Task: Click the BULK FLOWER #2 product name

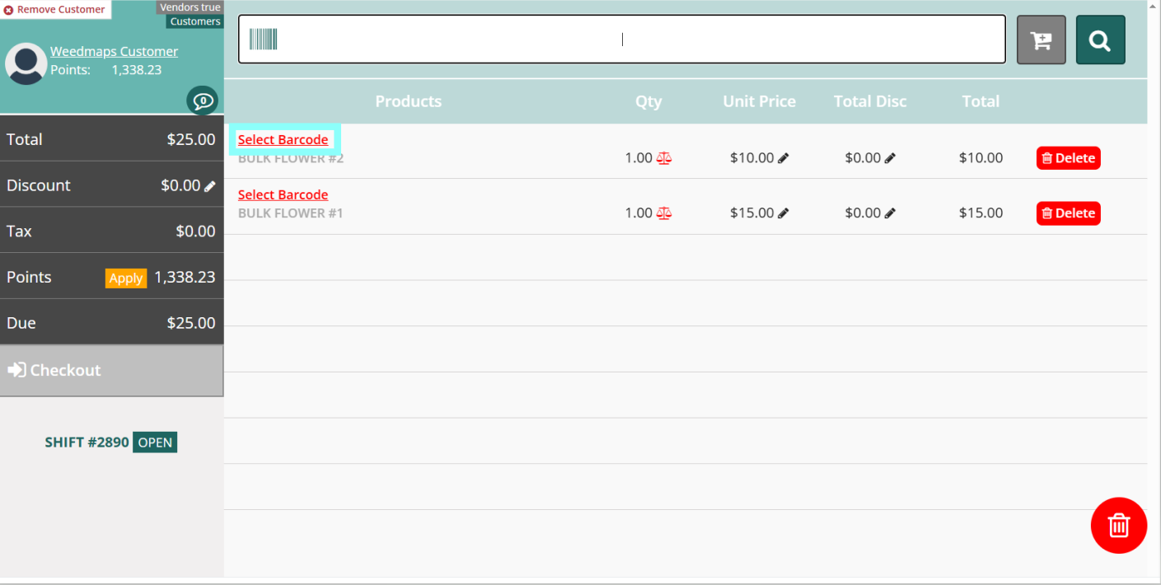Action: [x=291, y=158]
